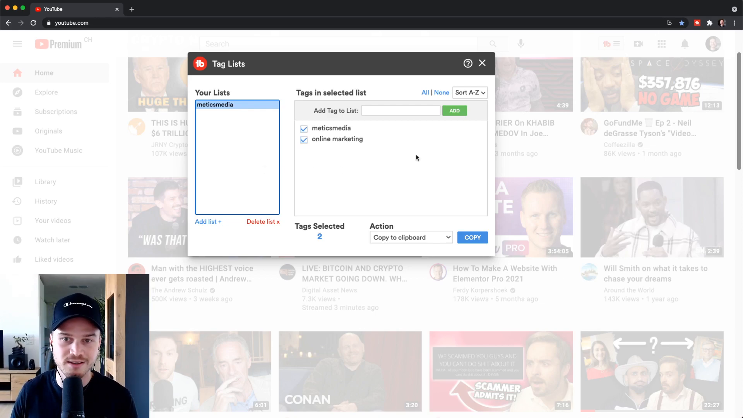This screenshot has width=743, height=418.
Task: Click the Liked videos thumbs-up icon
Action: point(17,259)
